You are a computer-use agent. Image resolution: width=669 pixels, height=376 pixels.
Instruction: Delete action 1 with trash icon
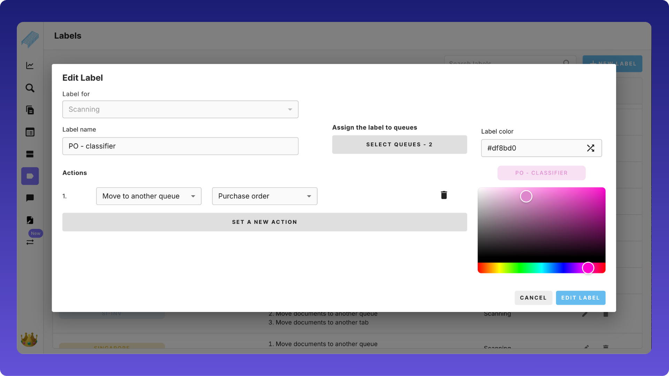click(444, 195)
